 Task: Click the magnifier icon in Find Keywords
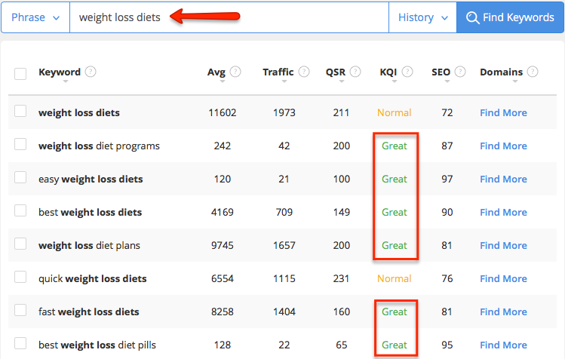tap(472, 17)
